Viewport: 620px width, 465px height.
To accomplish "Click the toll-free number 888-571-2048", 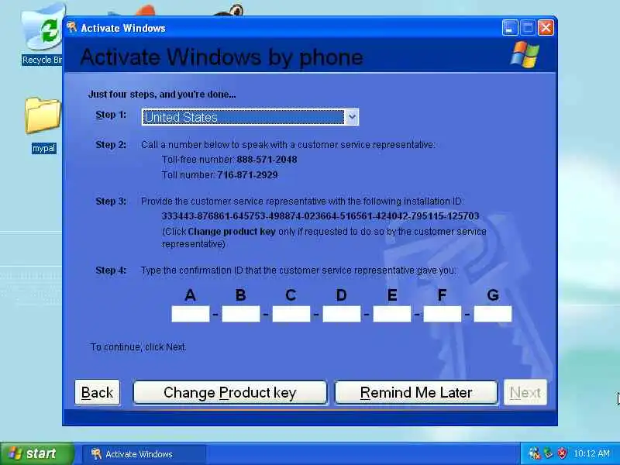I will coord(267,160).
